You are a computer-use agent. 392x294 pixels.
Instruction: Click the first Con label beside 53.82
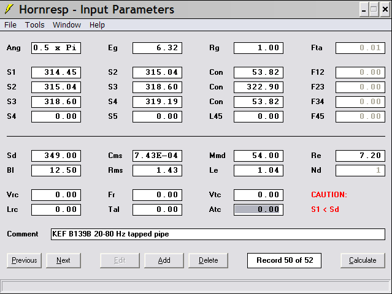pos(216,72)
